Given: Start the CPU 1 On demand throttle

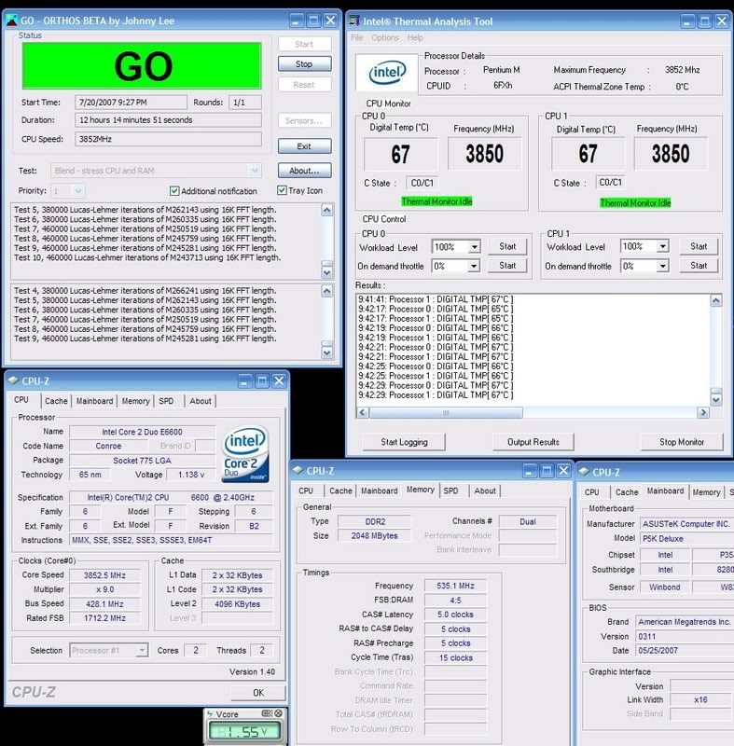Looking at the screenshot, I should tap(699, 266).
